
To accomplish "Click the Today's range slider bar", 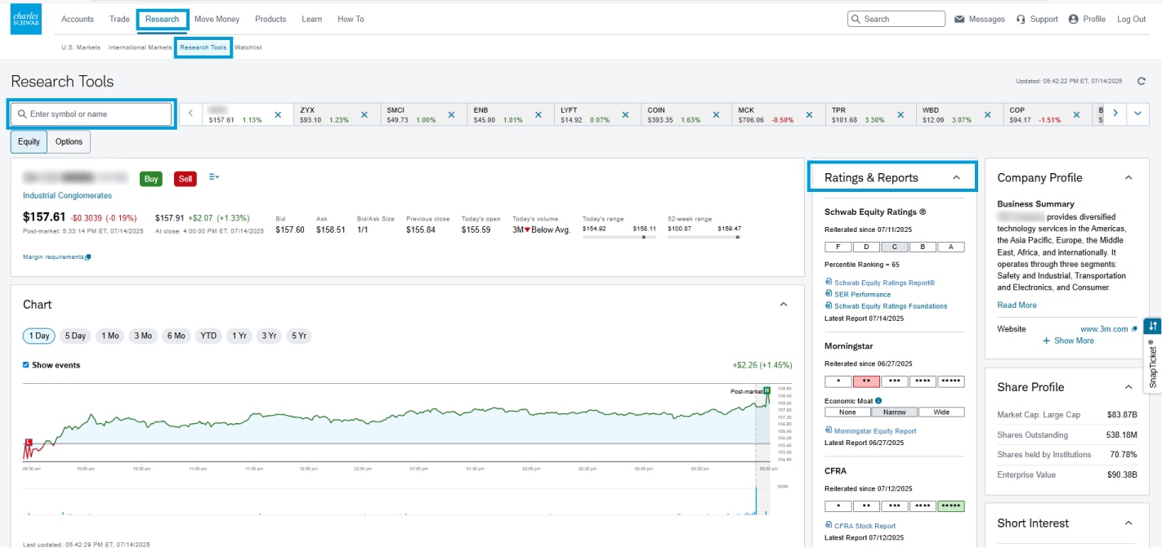I will (619, 238).
